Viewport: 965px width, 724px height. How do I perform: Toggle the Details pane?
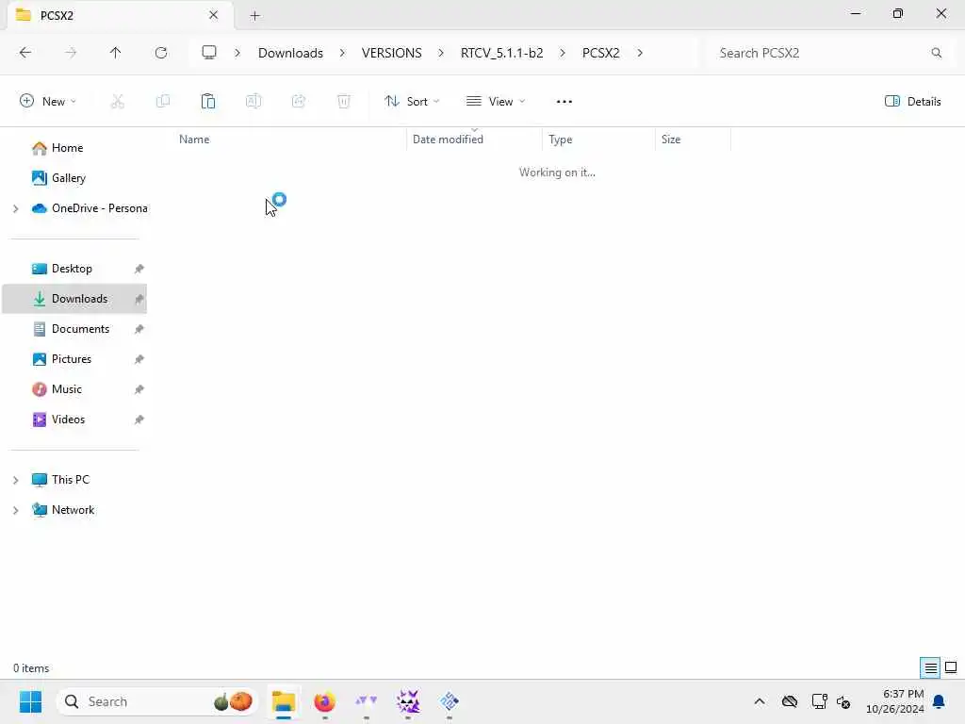(912, 102)
